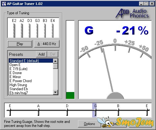Viewport: 156px width, 130px height.
Task: Select the E4 string icon
Action: click(x=53, y=31)
